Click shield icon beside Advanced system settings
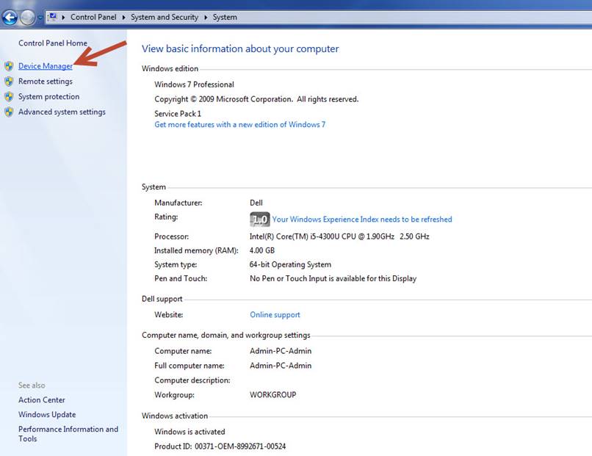The image size is (592, 456). [9, 112]
